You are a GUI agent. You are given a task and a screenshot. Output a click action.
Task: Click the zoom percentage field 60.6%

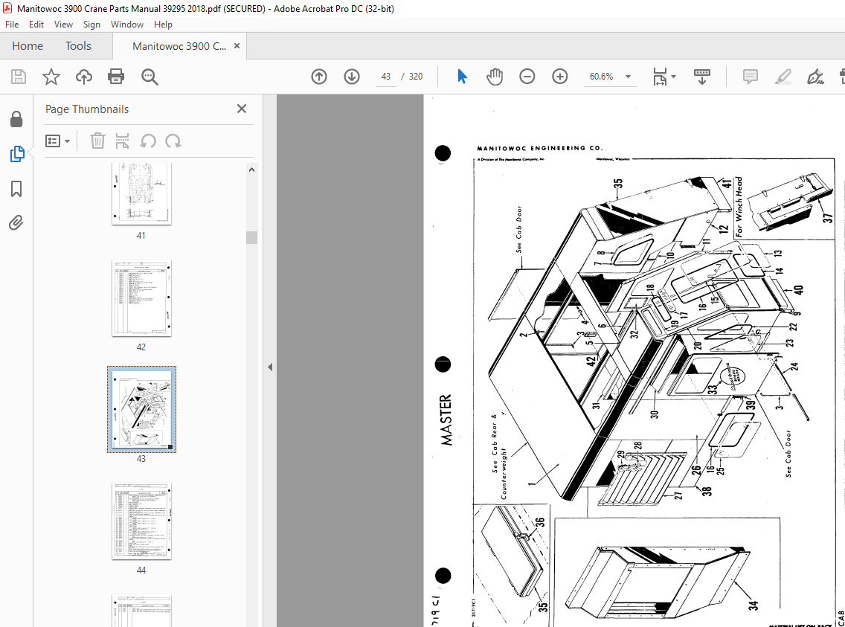coord(602,77)
